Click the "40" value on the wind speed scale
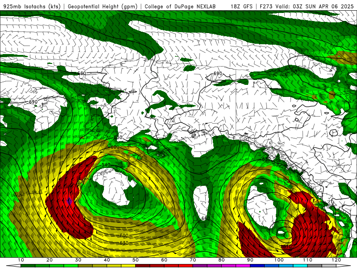The width and height of the screenshot is (357, 268). [x=107, y=260]
